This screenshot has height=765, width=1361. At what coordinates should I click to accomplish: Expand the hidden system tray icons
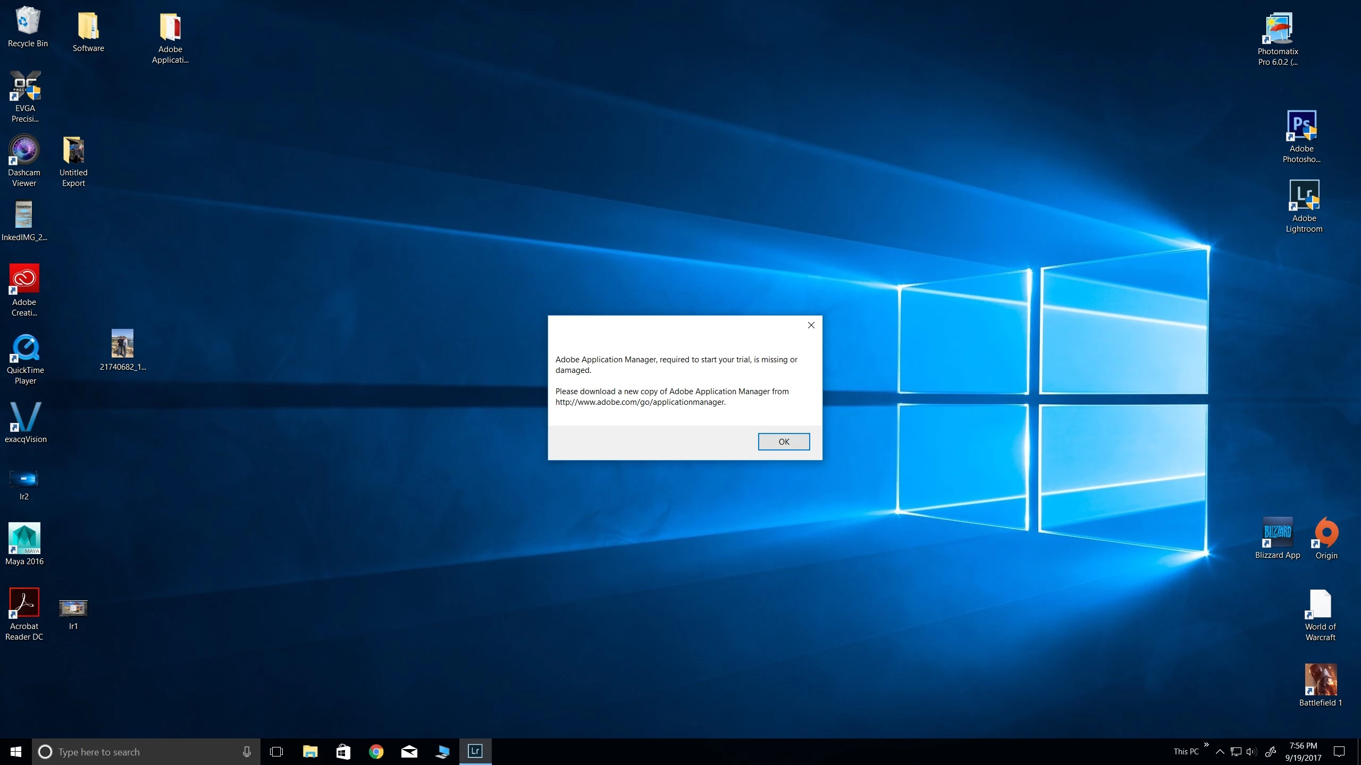click(x=1220, y=752)
